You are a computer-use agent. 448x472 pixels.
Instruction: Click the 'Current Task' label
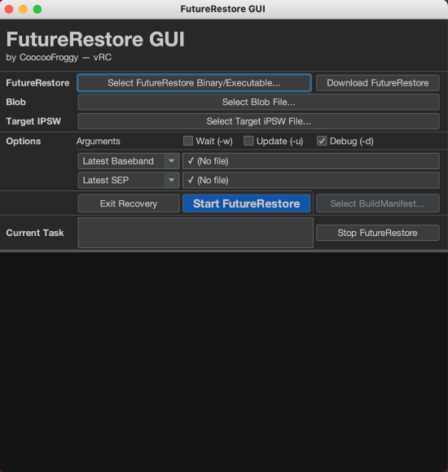35,233
